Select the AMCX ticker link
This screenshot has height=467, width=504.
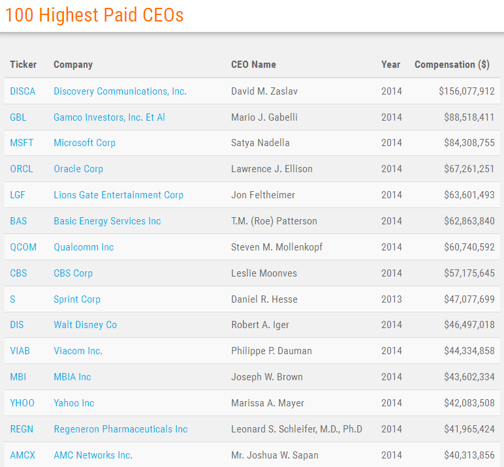tap(22, 455)
